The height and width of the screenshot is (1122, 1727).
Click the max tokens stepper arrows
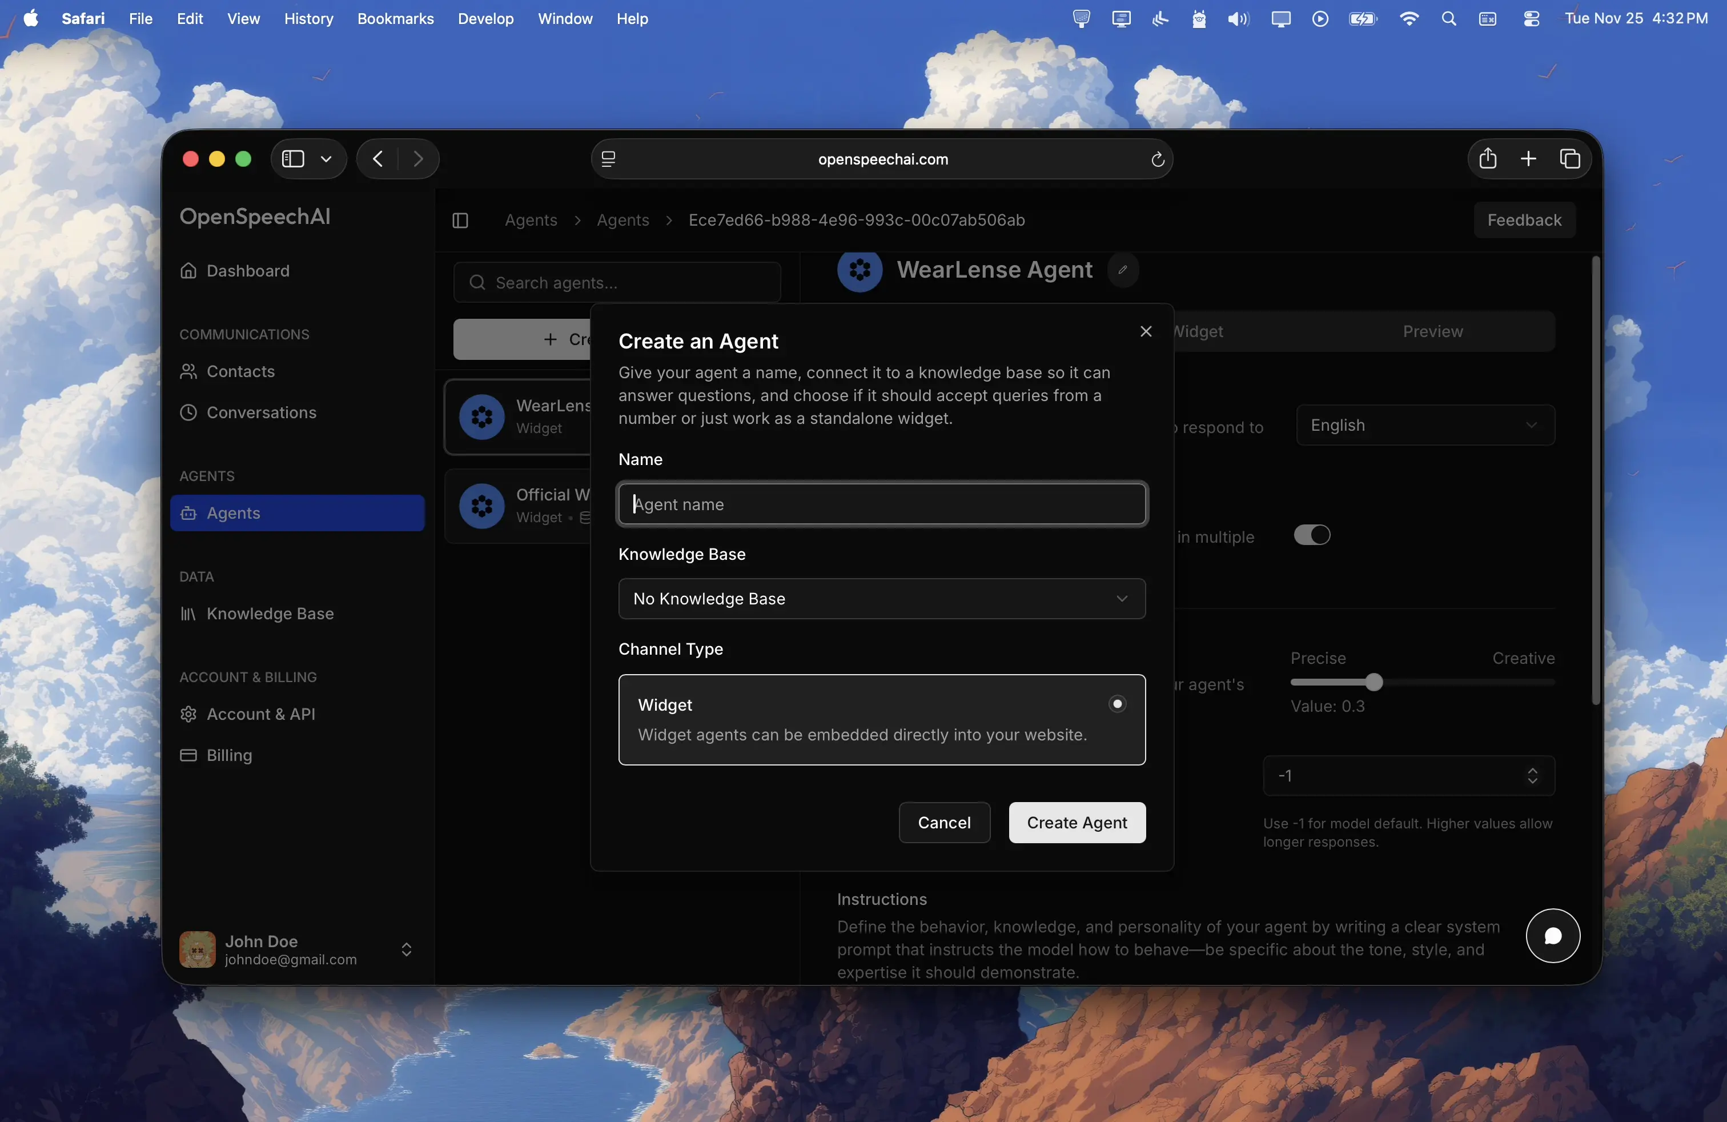click(1532, 776)
